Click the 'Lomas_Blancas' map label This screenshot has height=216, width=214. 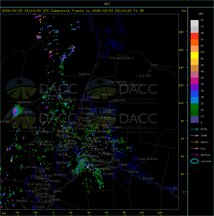point(148,159)
